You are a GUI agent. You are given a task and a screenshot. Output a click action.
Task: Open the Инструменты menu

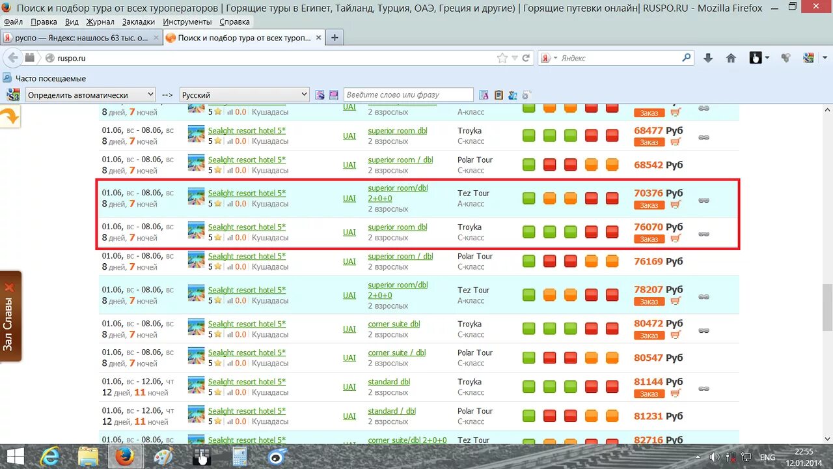[187, 21]
